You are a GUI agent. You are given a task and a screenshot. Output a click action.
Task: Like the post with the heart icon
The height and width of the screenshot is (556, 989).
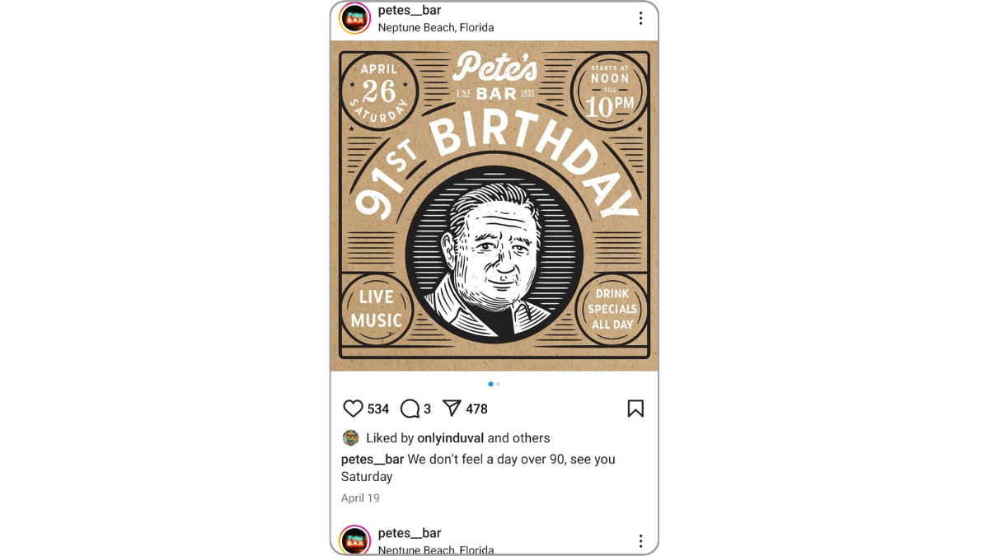tap(353, 409)
